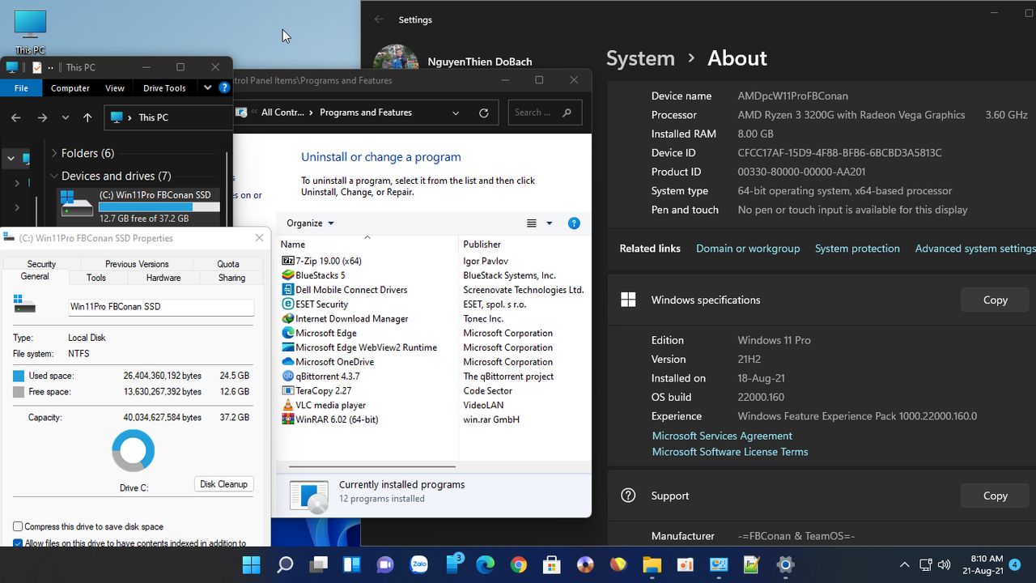Viewport: 1036px width, 583px height.
Task: Collapse Devices and drives (7) group
Action: (54, 176)
